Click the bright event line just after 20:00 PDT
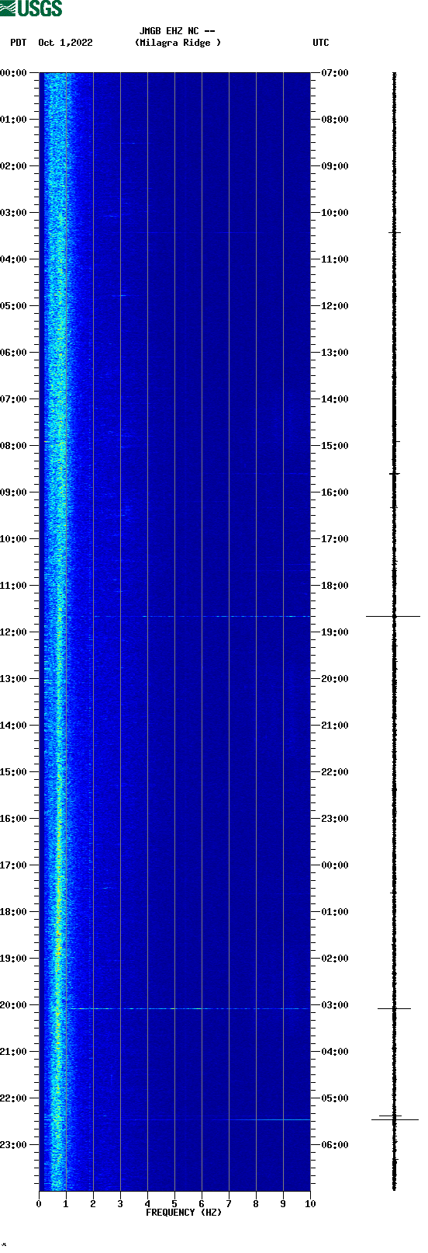The height and width of the screenshot is (1253, 428). (x=188, y=1008)
